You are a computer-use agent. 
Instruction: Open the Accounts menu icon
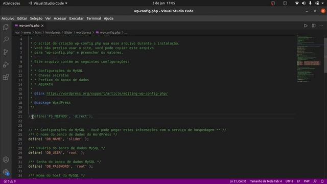(x=6, y=159)
